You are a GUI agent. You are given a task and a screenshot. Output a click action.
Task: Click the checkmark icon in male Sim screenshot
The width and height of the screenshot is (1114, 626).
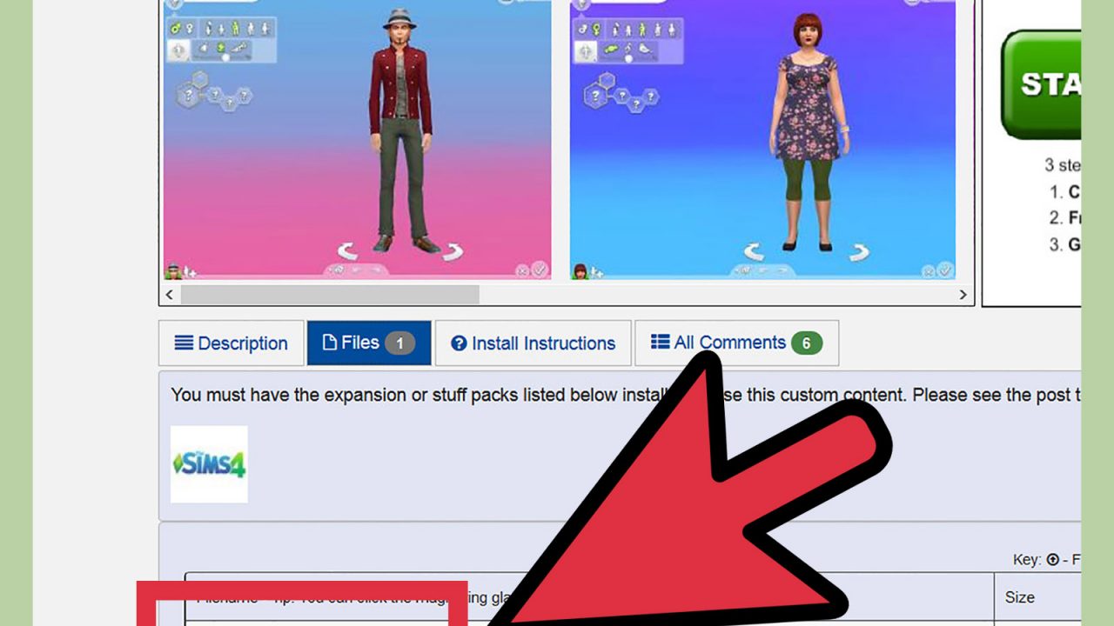540,270
